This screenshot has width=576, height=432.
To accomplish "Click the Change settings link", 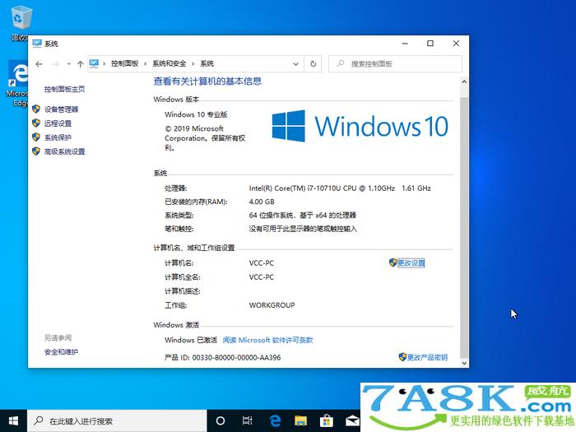I will click(x=411, y=263).
